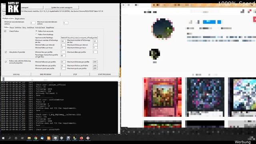Viewport: 256px width, 144px height.
Task: Focus Maximum likes per profile field
Action: 95,52
